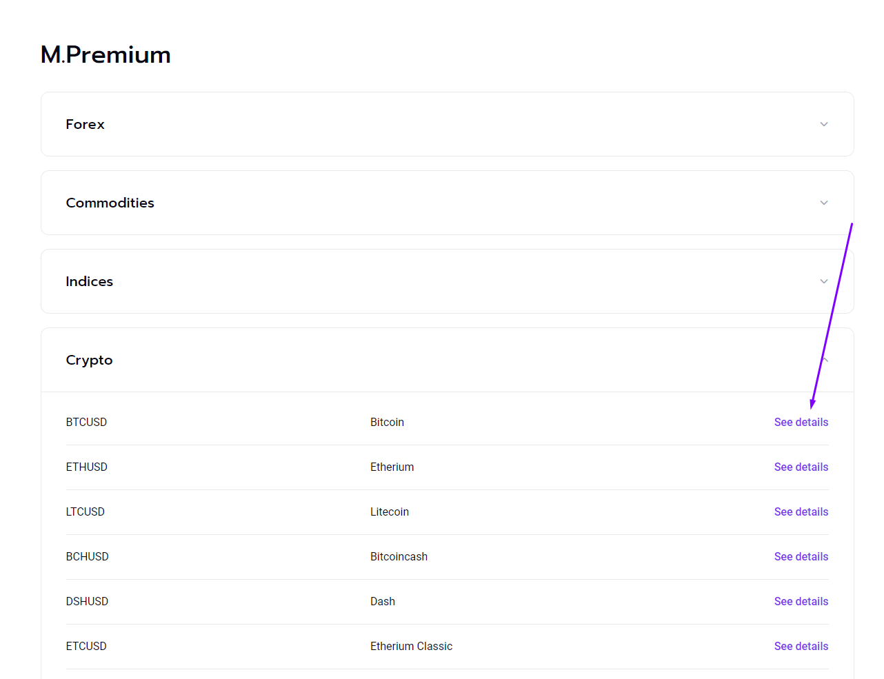See details for Dash DSHUSD
The height and width of the screenshot is (679, 884).
pos(801,601)
